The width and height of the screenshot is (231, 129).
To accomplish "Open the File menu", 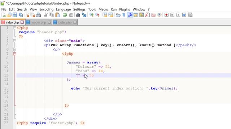I will [4, 9].
